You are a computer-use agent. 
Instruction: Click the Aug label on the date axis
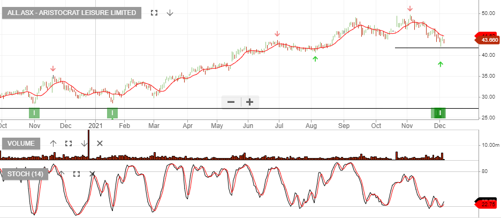tap(311, 126)
